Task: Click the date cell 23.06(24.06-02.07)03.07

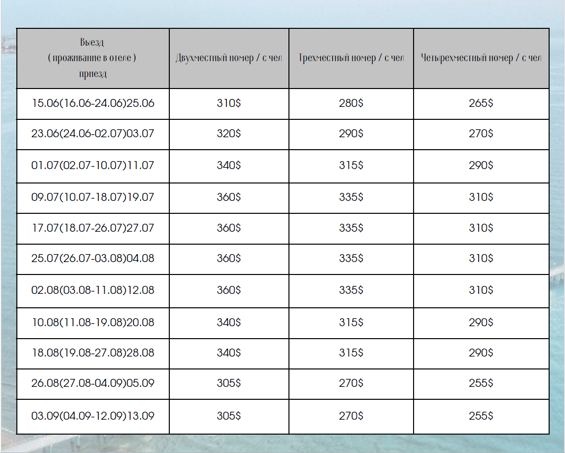Action: click(x=93, y=134)
